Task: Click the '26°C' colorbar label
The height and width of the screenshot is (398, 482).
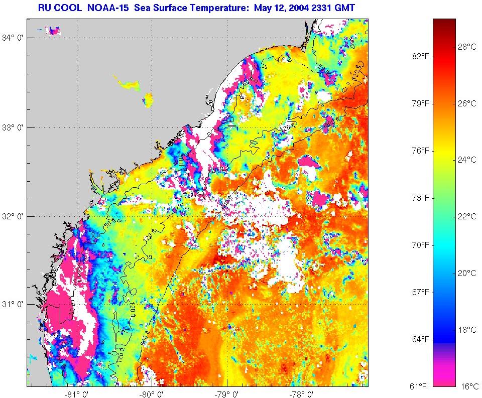Action: click(x=467, y=103)
